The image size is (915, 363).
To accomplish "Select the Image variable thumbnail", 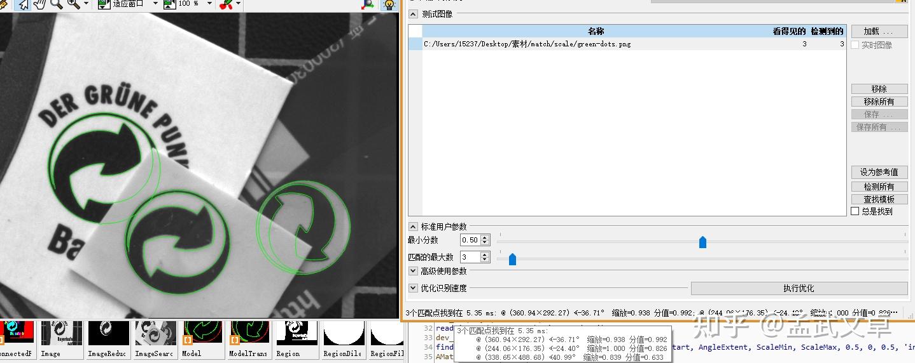I will [x=62, y=340].
